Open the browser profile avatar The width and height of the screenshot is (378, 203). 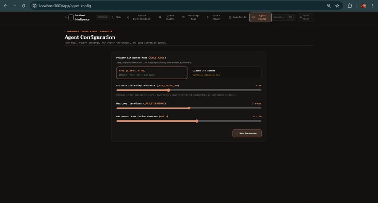coord(363,6)
